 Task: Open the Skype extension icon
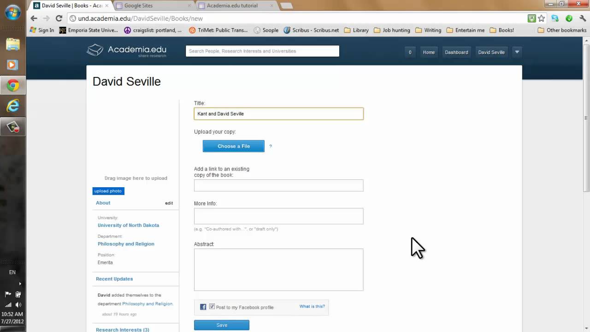pyautogui.click(x=555, y=18)
